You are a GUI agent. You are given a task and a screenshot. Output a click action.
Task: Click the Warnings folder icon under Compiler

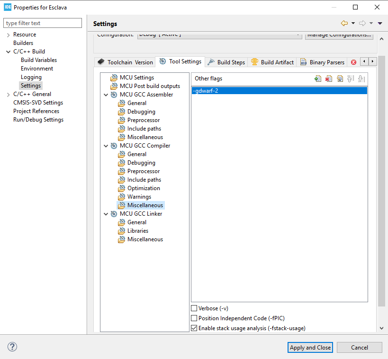click(x=121, y=197)
